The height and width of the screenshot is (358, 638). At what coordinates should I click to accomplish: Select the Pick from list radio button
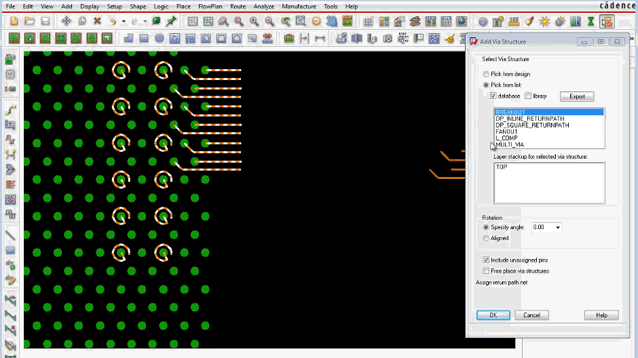point(486,85)
